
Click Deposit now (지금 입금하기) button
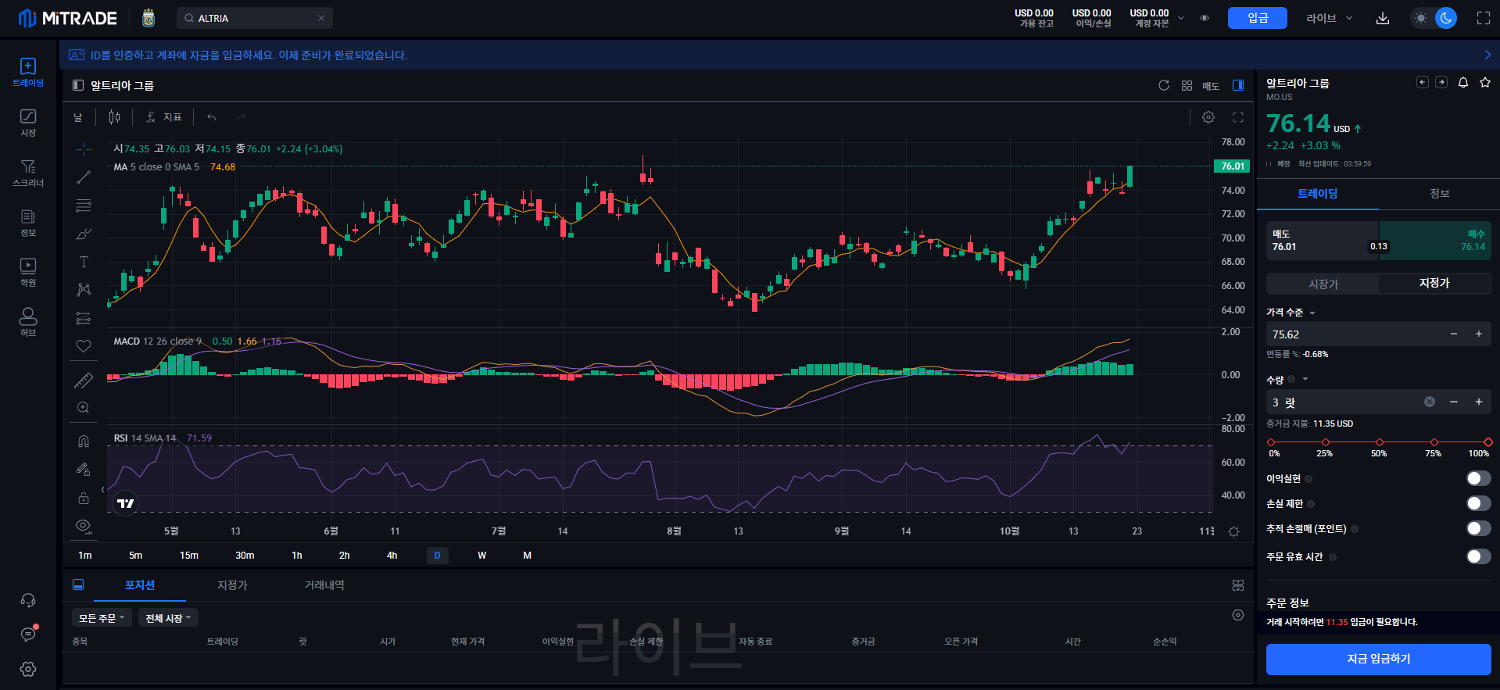(1378, 659)
